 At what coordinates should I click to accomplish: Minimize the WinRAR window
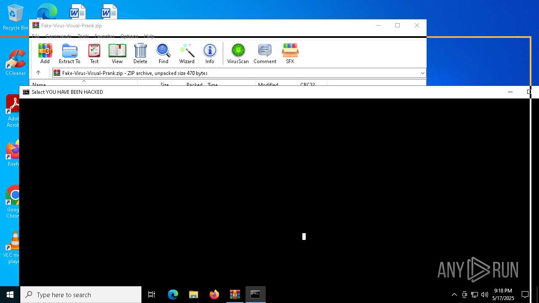pyautogui.click(x=378, y=25)
